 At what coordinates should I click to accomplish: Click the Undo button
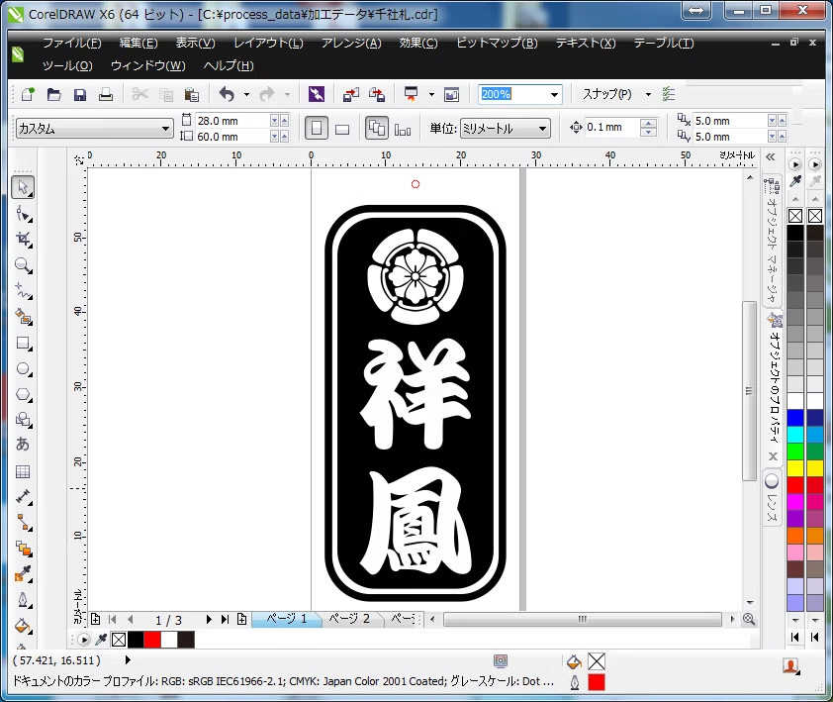point(230,93)
